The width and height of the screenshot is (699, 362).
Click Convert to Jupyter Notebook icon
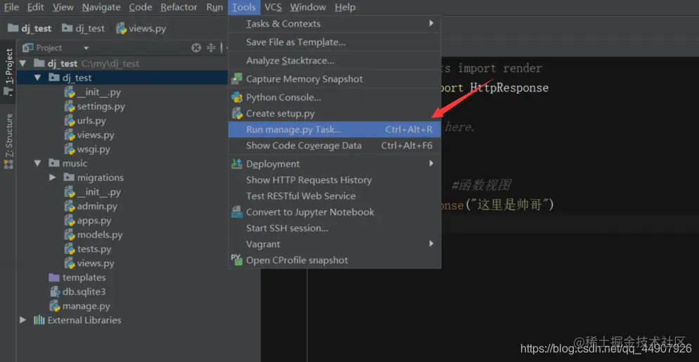pos(237,212)
